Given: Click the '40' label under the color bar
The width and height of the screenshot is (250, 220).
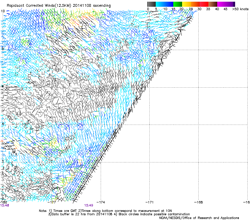Looking at the screenshot, I should (217, 9).
